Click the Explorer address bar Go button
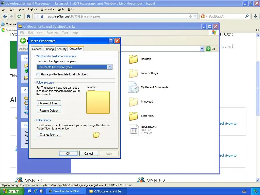 [210, 49]
